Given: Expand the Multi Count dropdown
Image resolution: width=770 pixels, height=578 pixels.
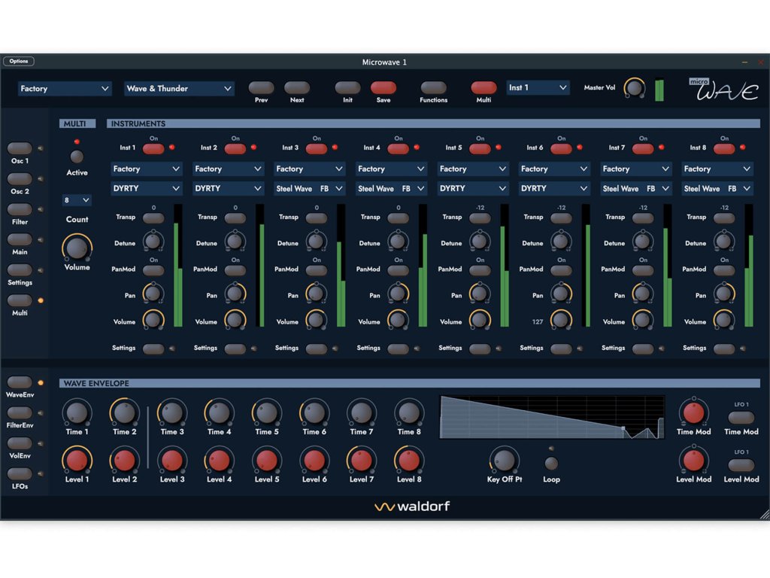Looking at the screenshot, I should [x=77, y=200].
